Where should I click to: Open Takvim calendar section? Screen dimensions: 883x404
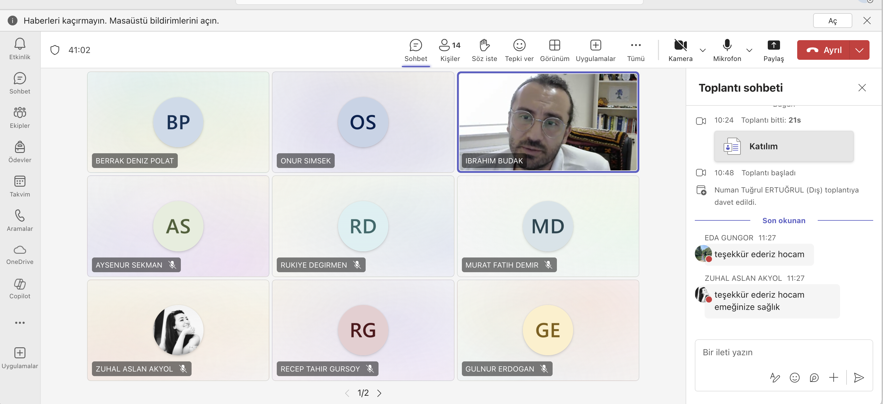pos(20,186)
